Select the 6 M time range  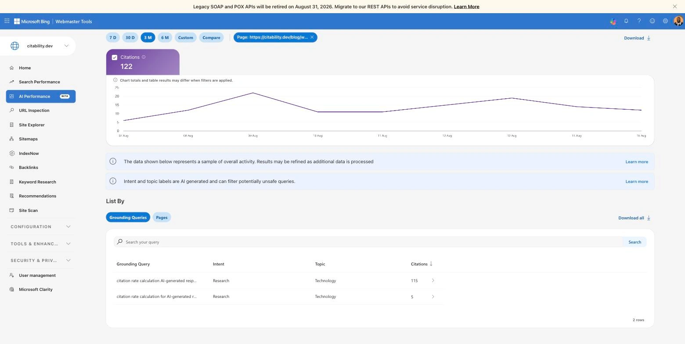165,38
